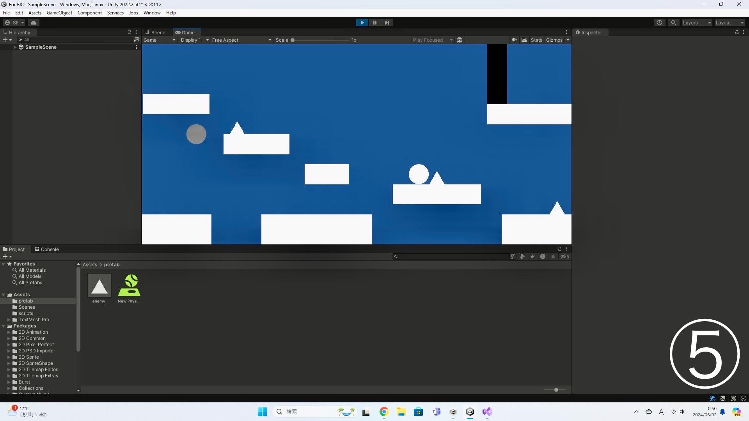The height and width of the screenshot is (421, 749).
Task: Toggle mute audio in Game view
Action: coord(514,40)
